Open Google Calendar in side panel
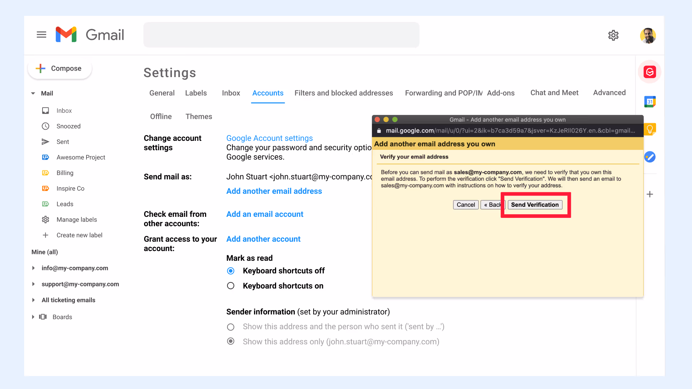The image size is (692, 389). click(649, 102)
